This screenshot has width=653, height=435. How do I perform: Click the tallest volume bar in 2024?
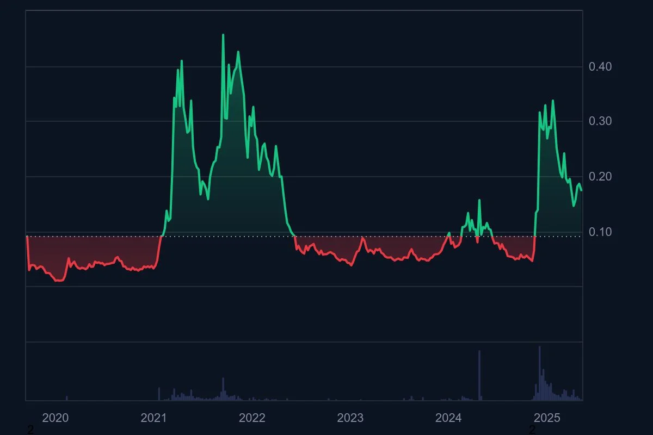(x=479, y=375)
